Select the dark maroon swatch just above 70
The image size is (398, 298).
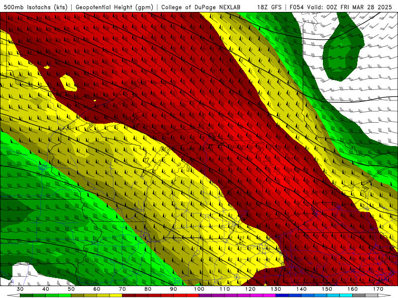[129, 296]
